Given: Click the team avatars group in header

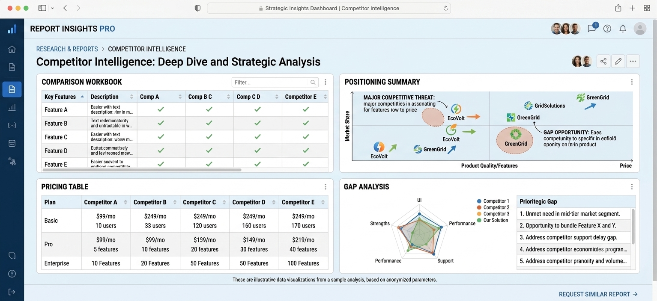Looking at the screenshot, I should tap(565, 29).
